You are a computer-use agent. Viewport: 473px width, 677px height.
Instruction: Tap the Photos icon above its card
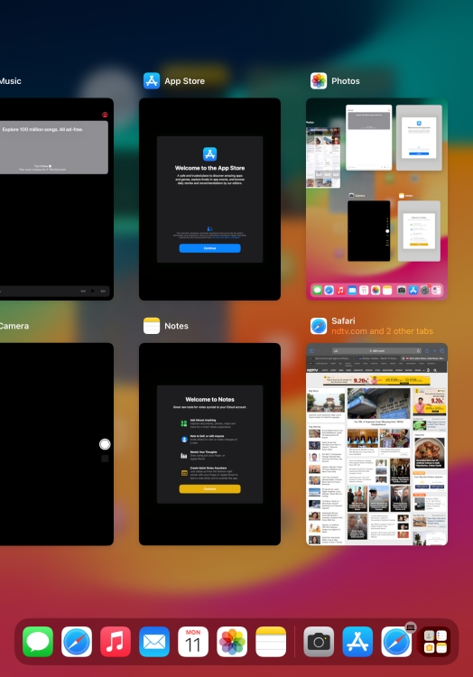pos(319,80)
